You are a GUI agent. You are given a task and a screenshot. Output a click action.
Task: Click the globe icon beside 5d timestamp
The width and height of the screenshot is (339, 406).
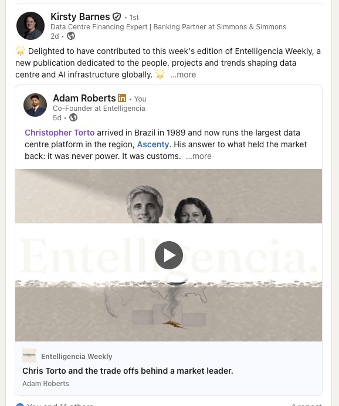pos(73,117)
